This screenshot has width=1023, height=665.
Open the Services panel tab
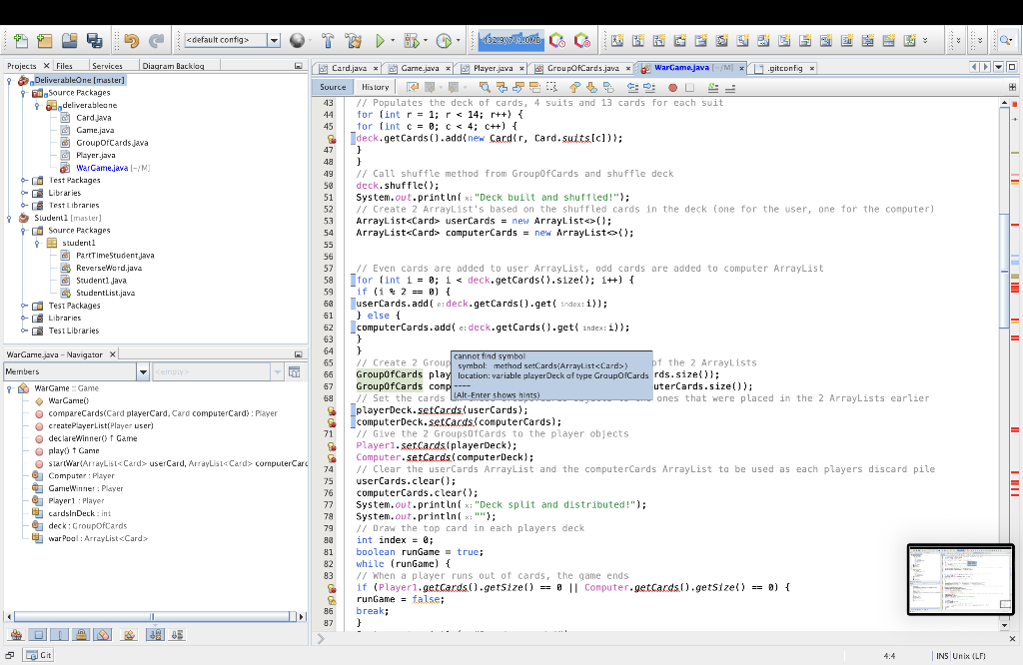[x=106, y=66]
